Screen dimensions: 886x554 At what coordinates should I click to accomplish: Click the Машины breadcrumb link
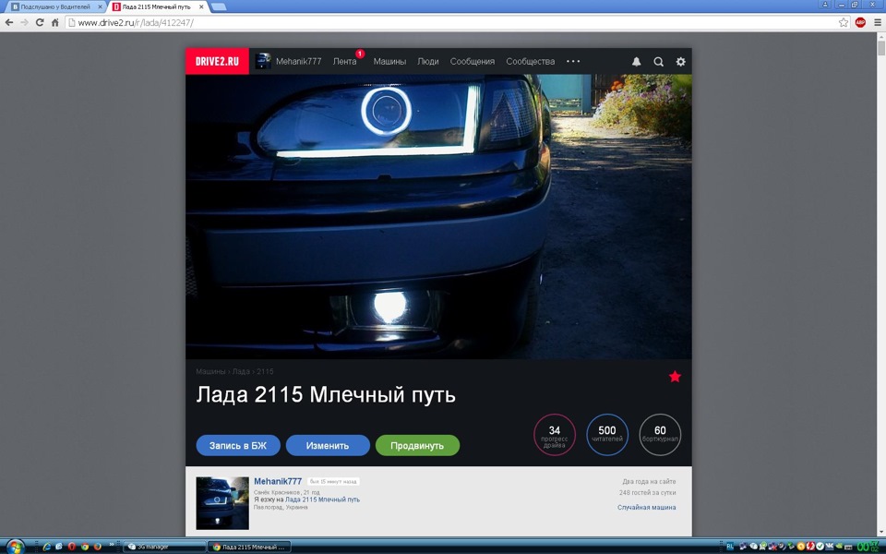[210, 371]
